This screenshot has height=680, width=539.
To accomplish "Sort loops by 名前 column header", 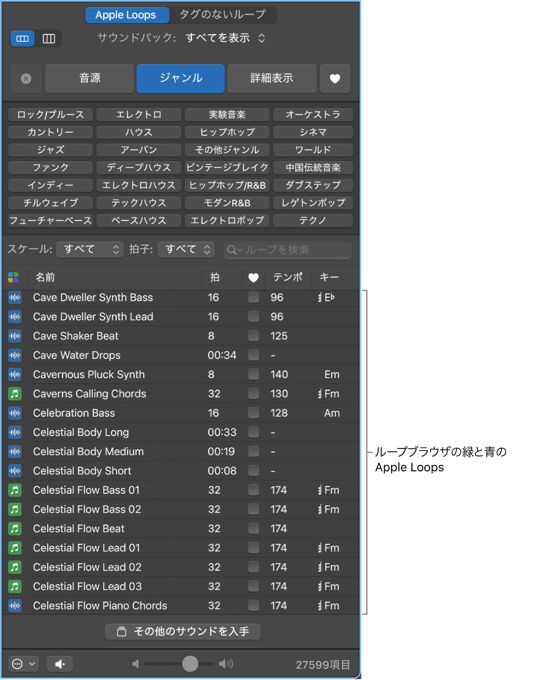I will (x=114, y=278).
